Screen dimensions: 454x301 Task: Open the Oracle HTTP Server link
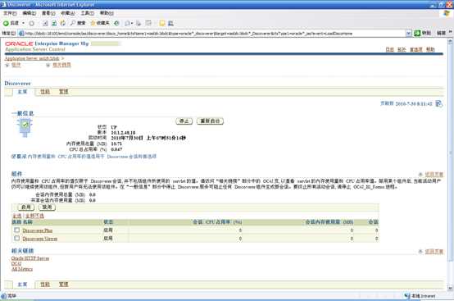tap(30, 258)
